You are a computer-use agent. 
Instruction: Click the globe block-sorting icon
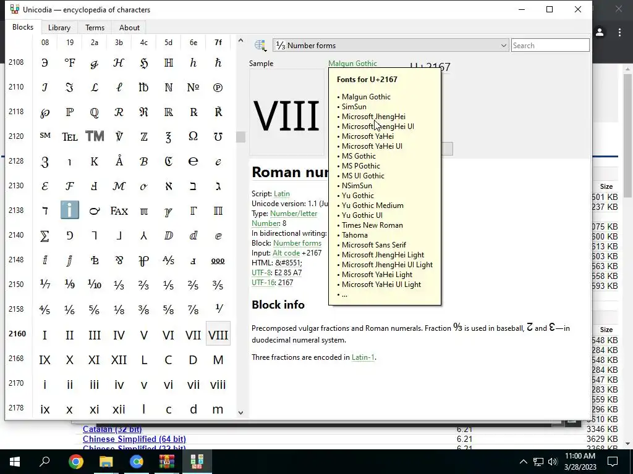pyautogui.click(x=260, y=46)
